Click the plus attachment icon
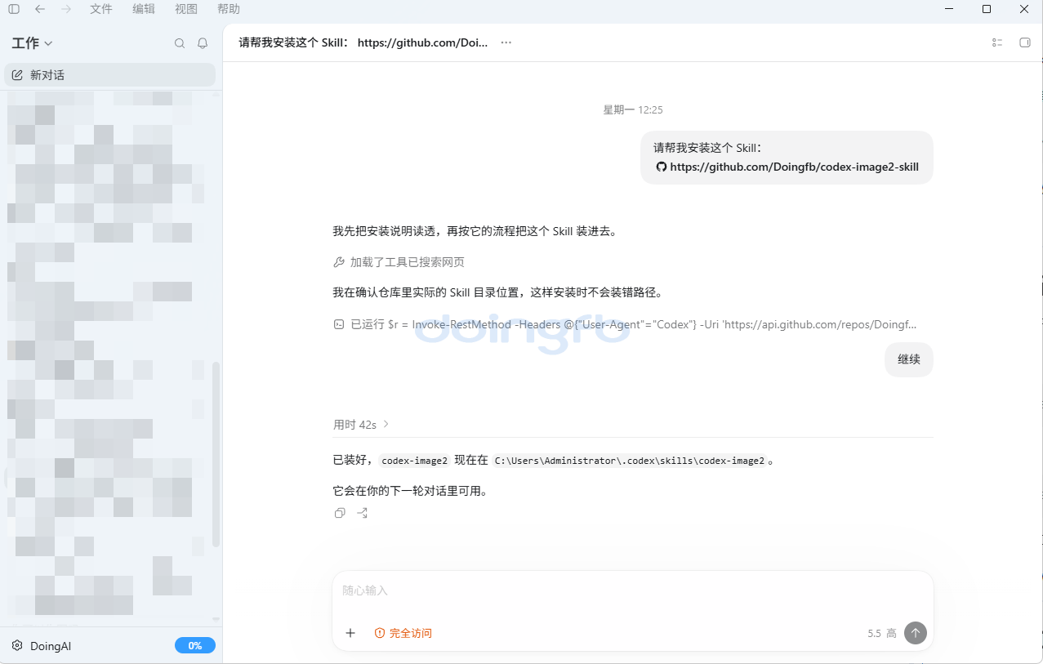This screenshot has width=1043, height=664. click(x=350, y=633)
